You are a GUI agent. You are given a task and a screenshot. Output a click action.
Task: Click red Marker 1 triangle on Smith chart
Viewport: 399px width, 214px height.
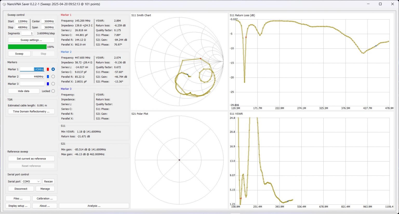[x=201, y=59]
